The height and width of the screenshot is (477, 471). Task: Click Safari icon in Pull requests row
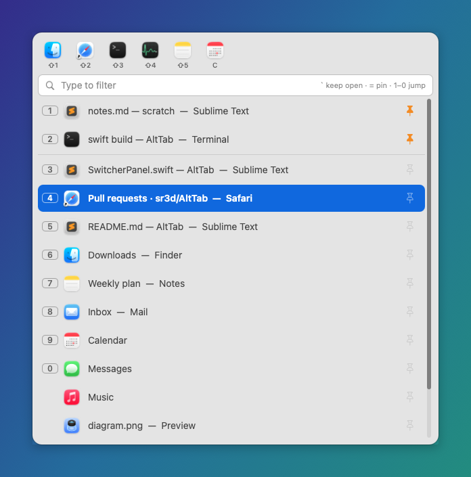point(72,198)
